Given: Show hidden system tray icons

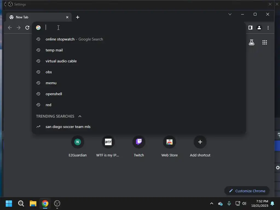Looking at the screenshot, I should coord(212,203).
